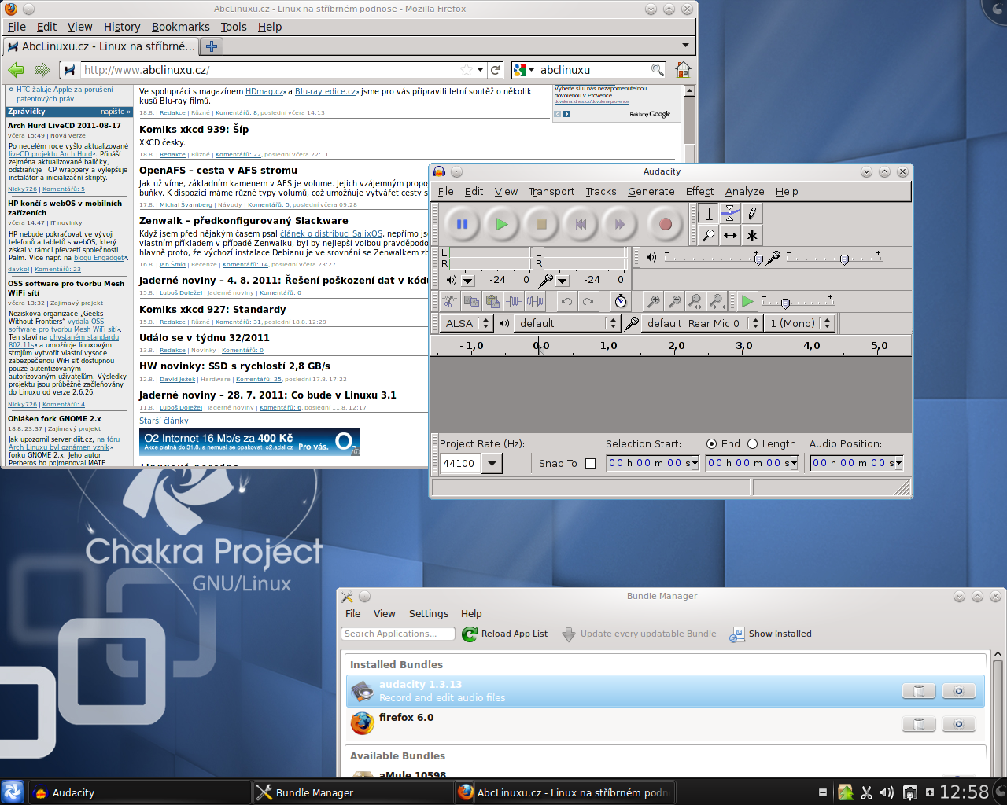Viewport: 1007px width, 805px height.
Task: Click the Firefox Home icon
Action: coord(683,70)
